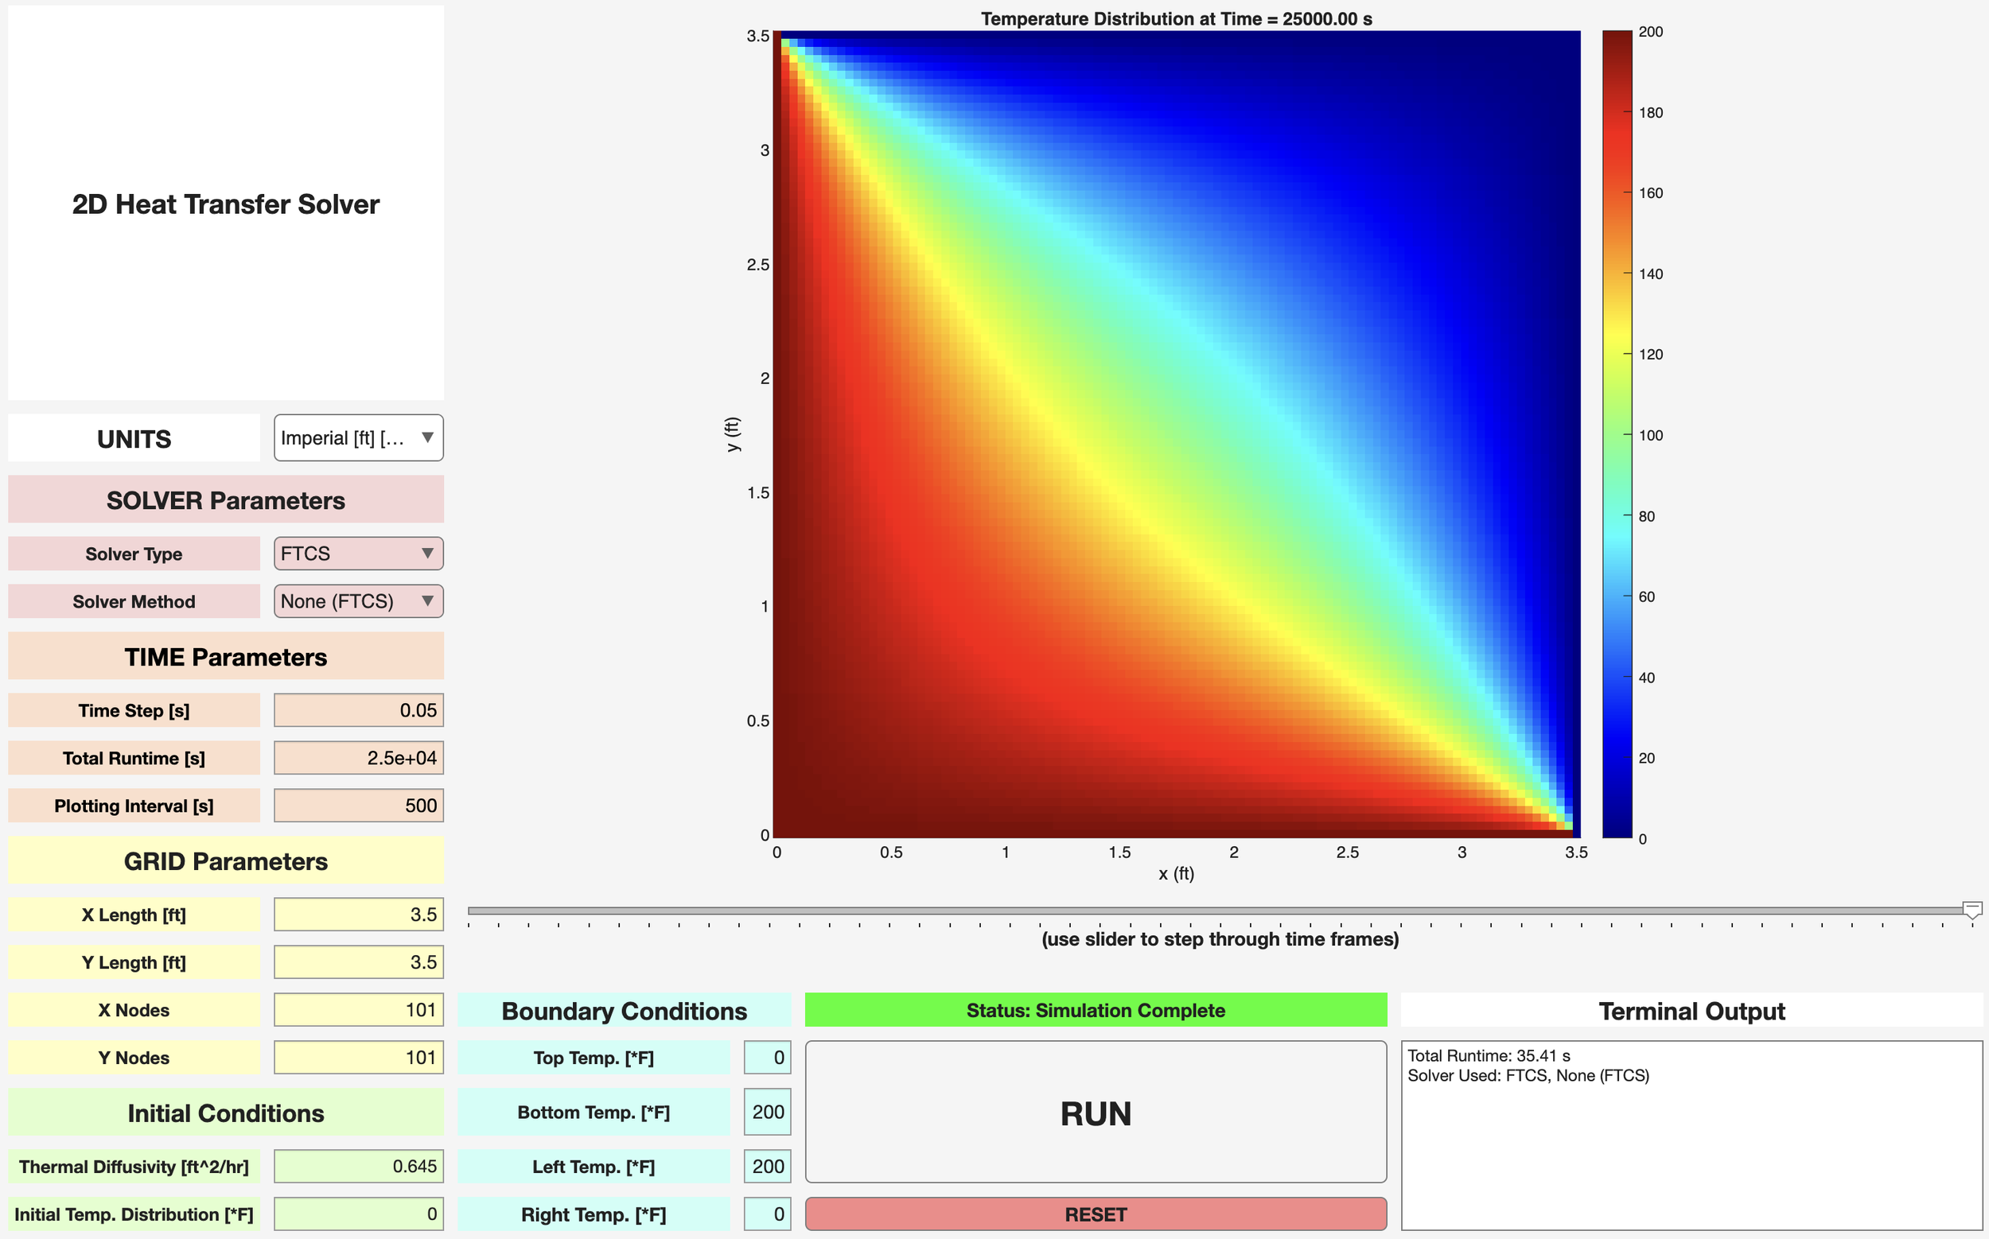This screenshot has width=1989, height=1239.
Task: Expand the Solver Type dropdown
Action: pos(358,554)
